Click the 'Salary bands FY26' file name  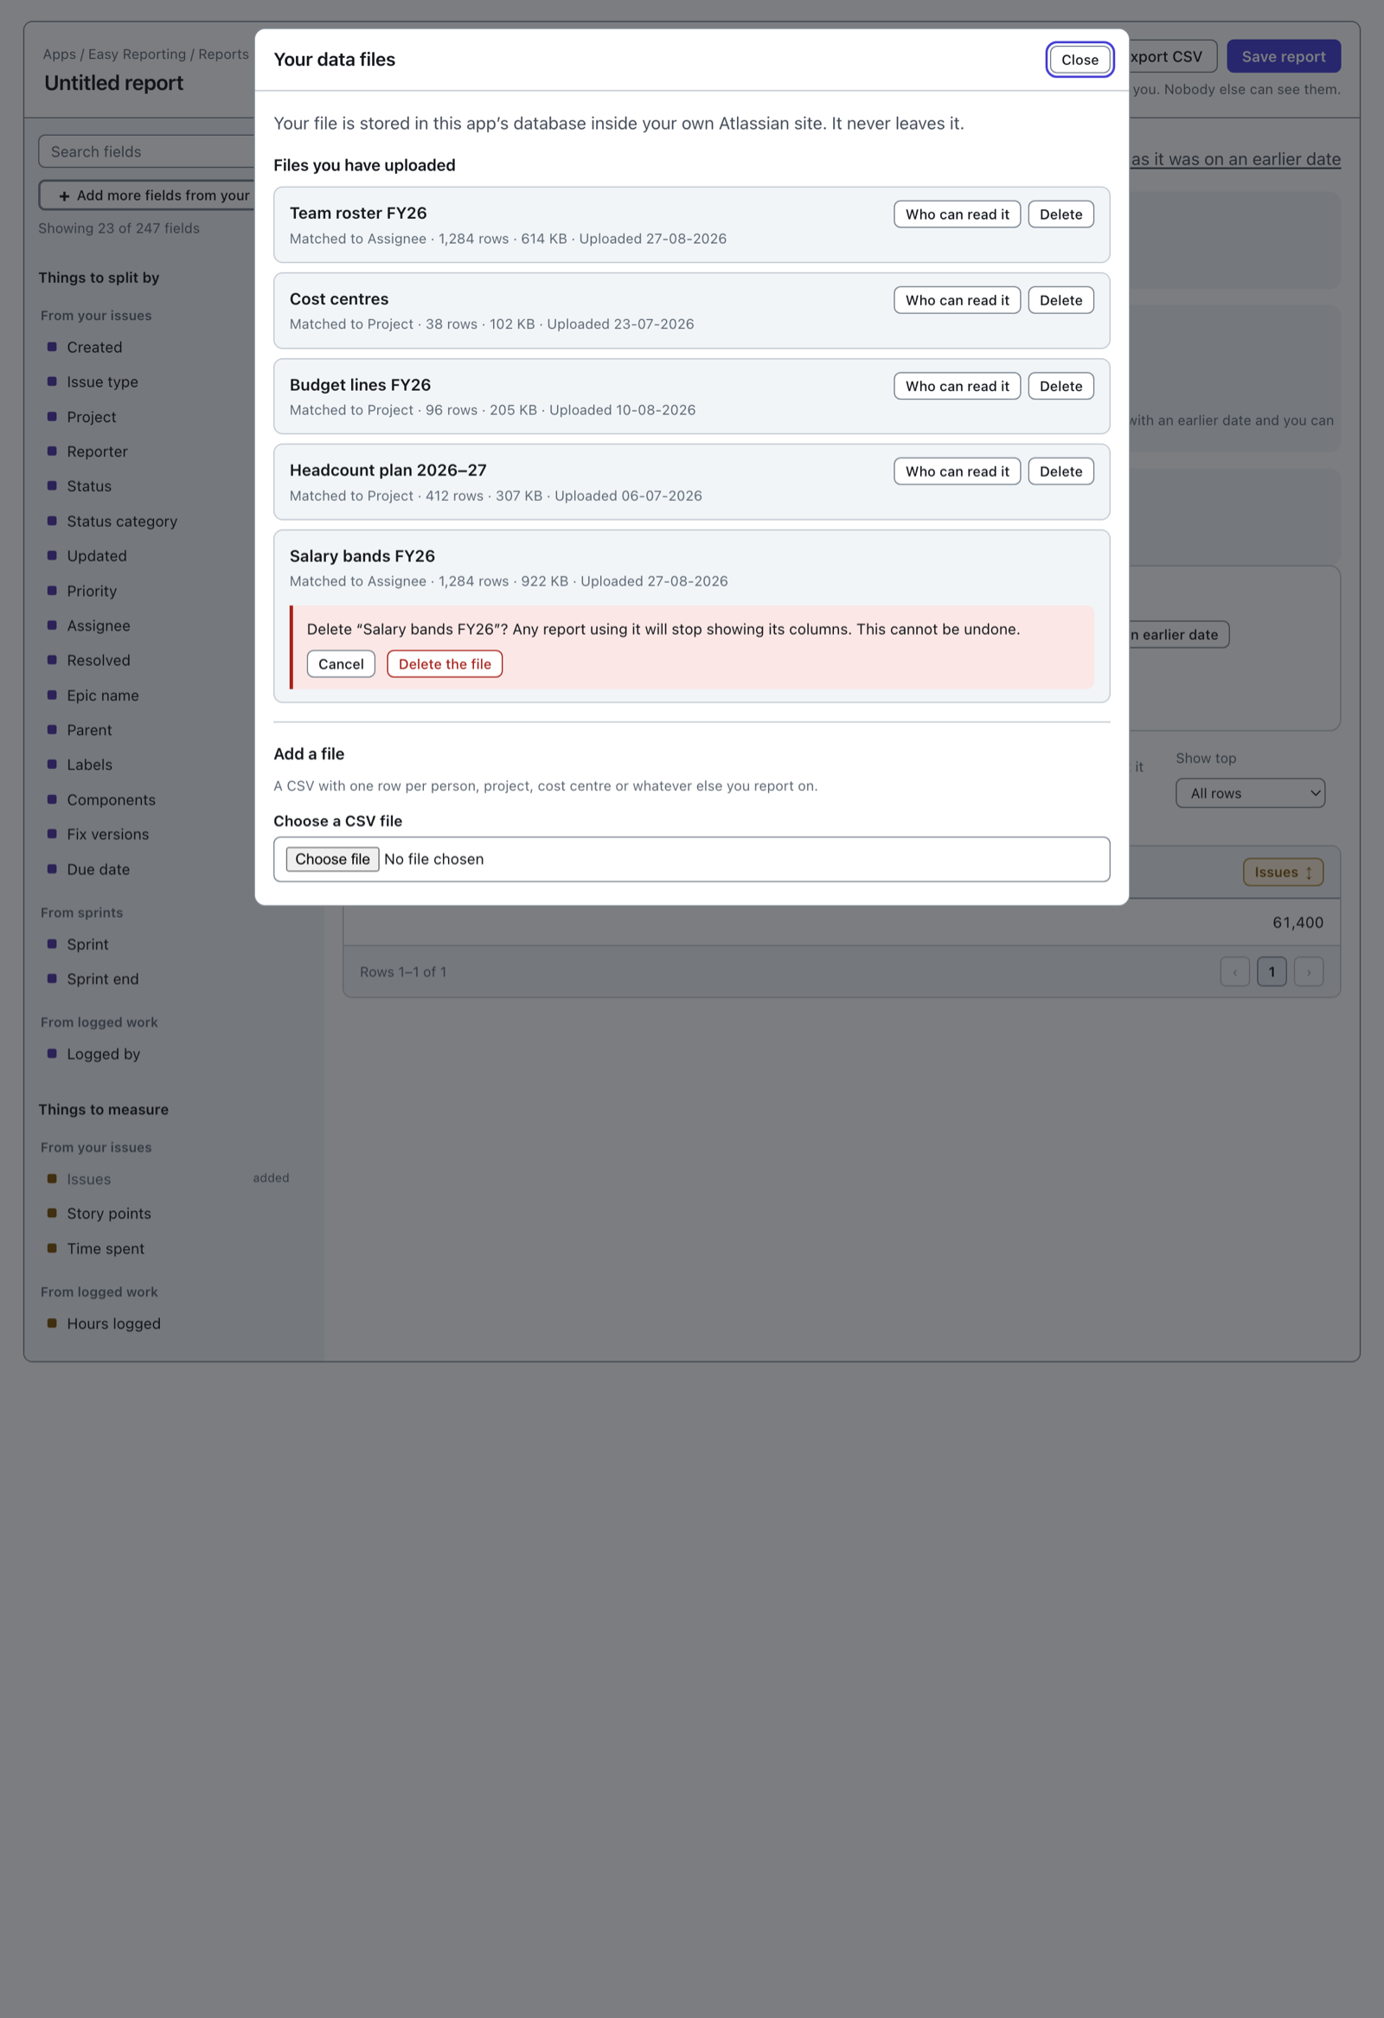(x=362, y=555)
